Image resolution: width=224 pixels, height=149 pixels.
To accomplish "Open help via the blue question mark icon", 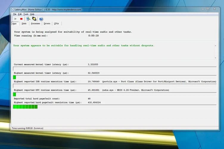I will 41,19.
